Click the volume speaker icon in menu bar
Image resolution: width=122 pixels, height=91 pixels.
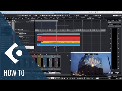(99, 12)
